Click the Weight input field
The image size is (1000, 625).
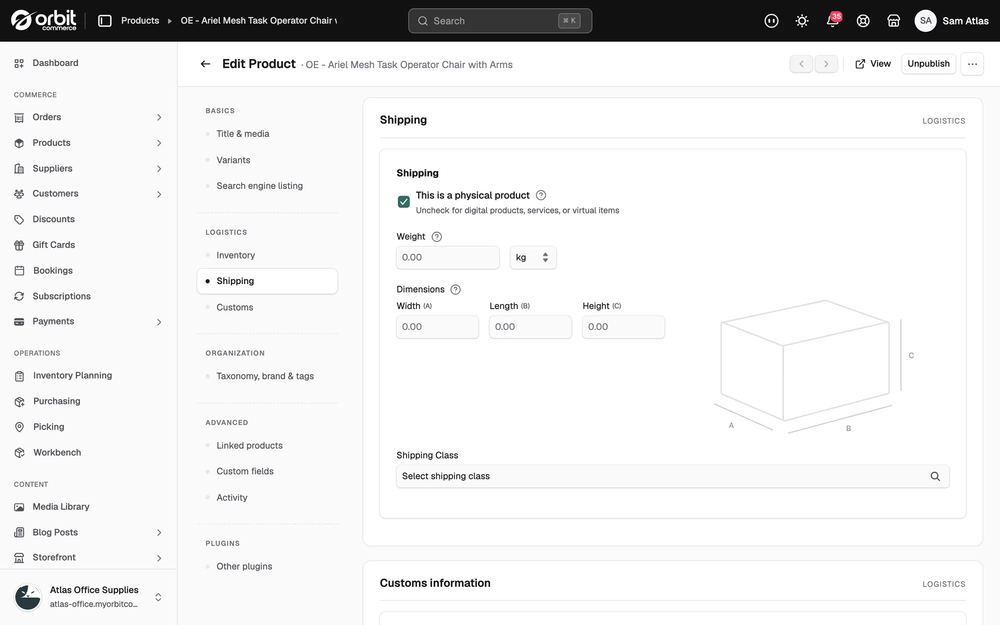pos(448,257)
